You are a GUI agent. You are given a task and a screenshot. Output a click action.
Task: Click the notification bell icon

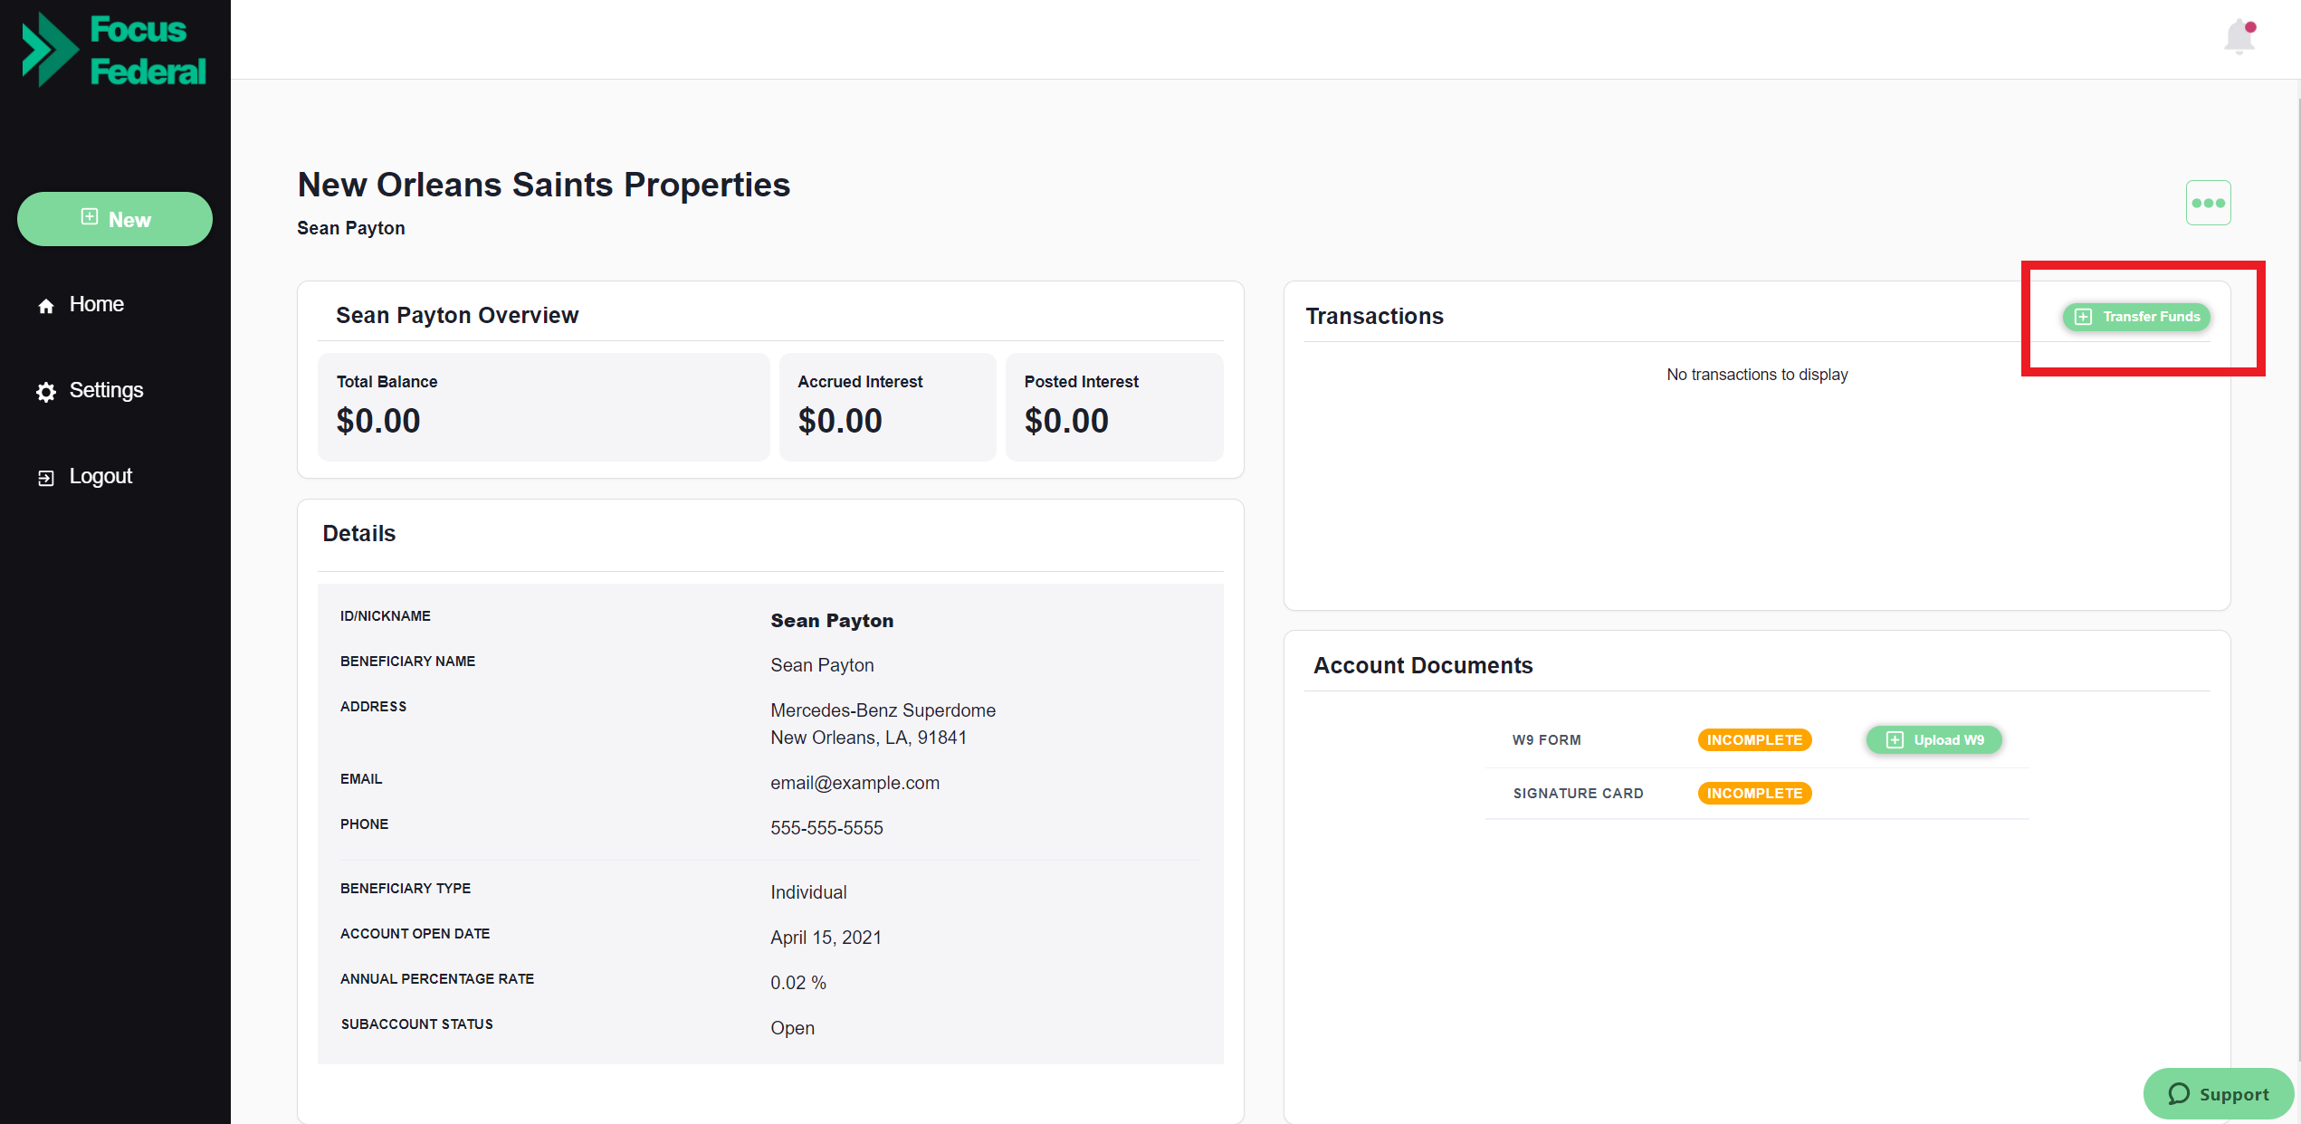(2239, 37)
